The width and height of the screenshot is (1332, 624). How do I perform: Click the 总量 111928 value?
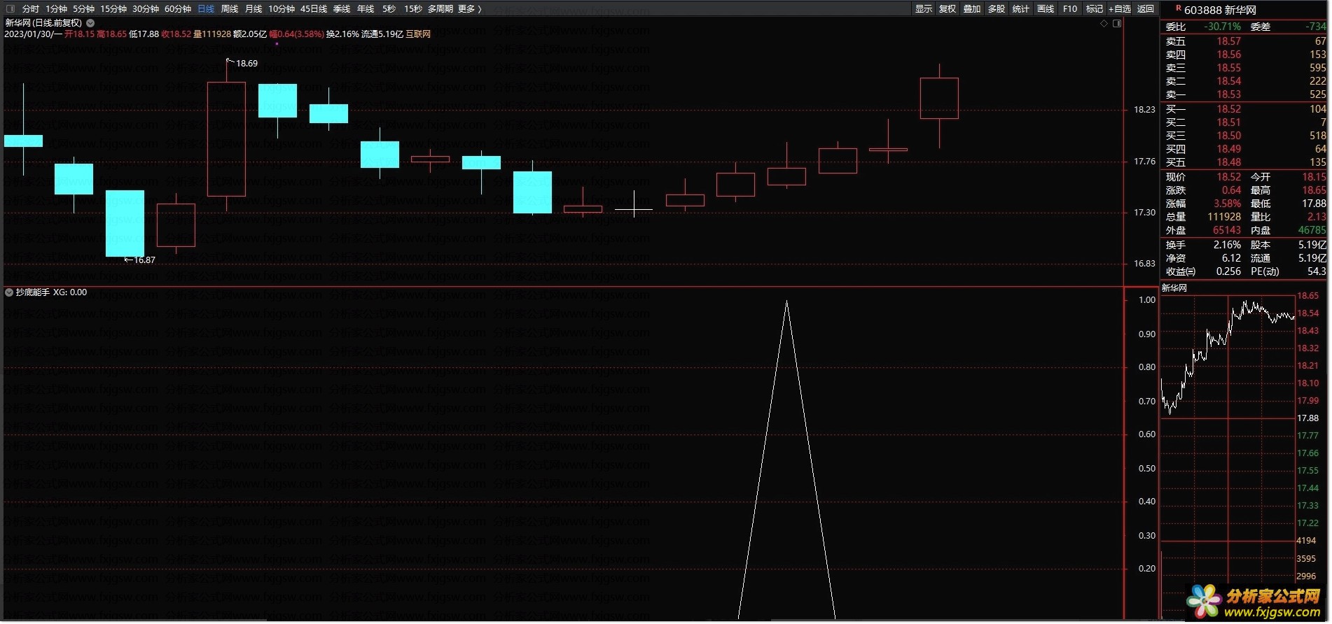click(1224, 217)
